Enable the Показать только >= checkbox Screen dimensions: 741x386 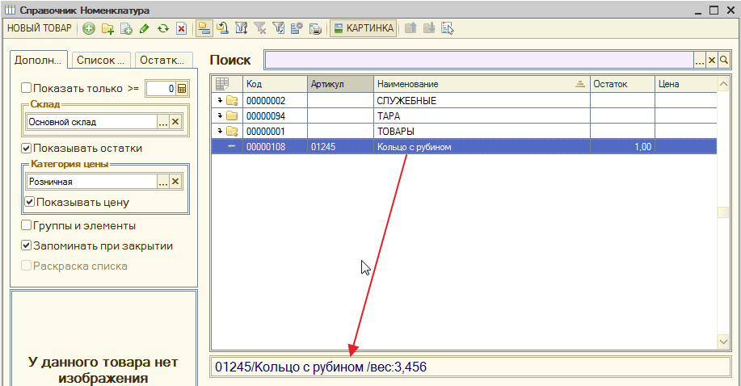27,88
